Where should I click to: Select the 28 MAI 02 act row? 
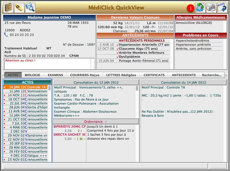[25, 147]
